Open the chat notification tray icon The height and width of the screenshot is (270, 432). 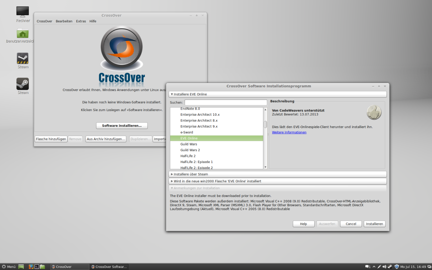click(x=368, y=267)
